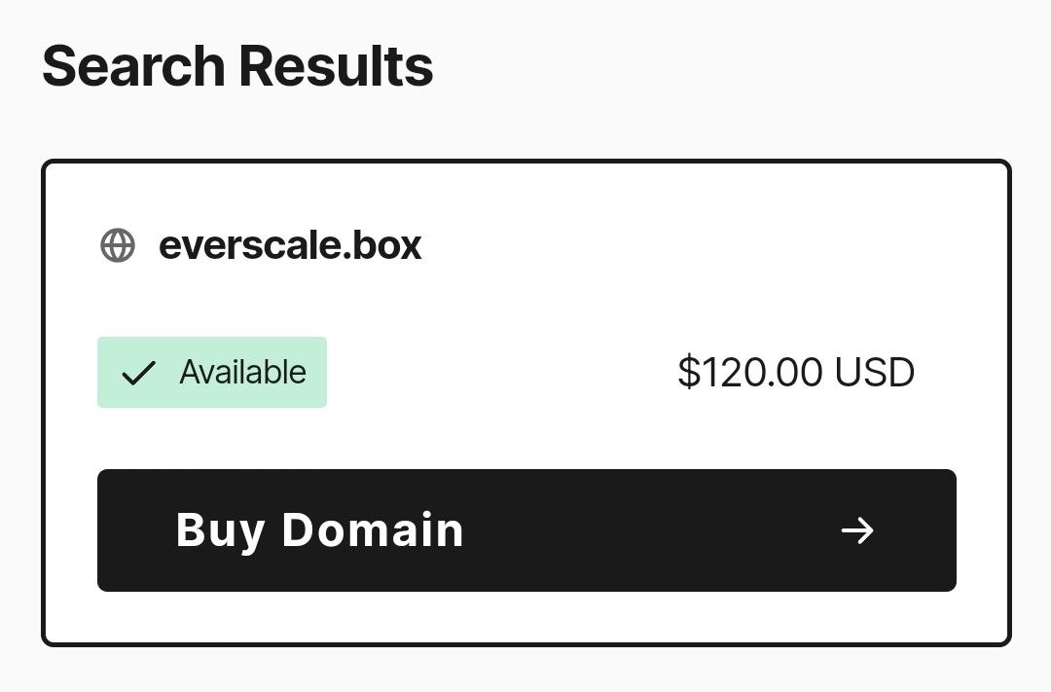Click the green Available status badge
This screenshot has height=692, width=1051.
pos(212,373)
